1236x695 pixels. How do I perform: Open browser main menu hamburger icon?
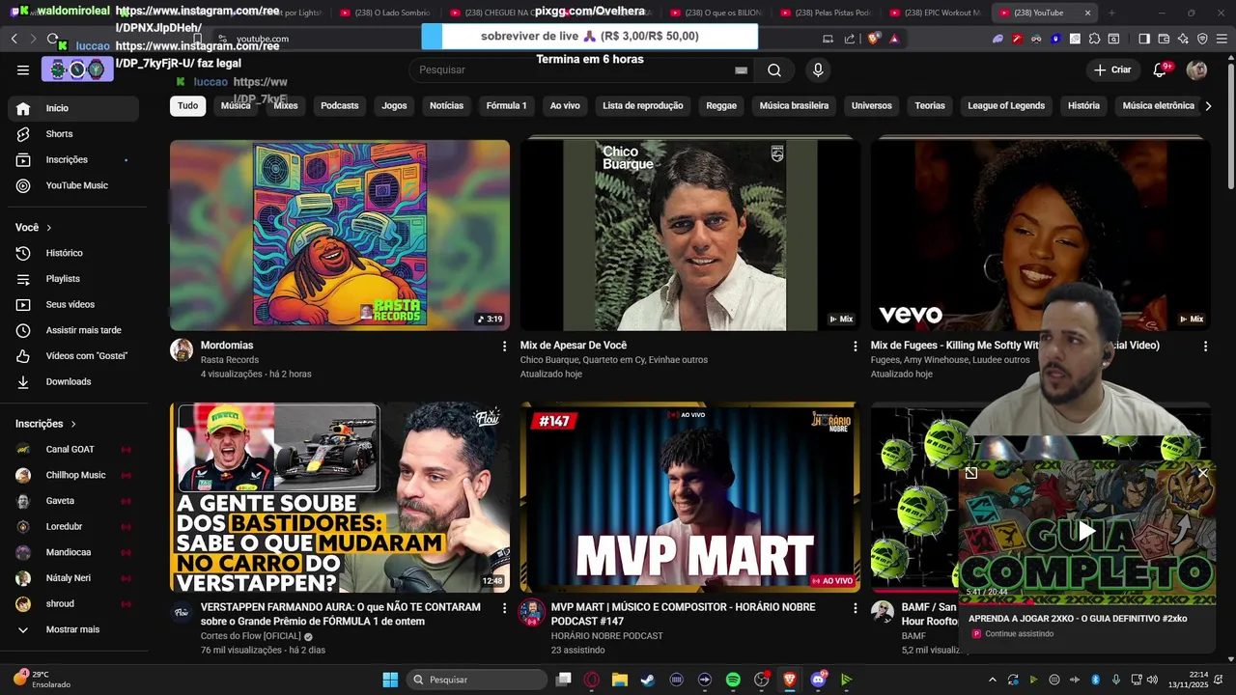pos(1222,39)
